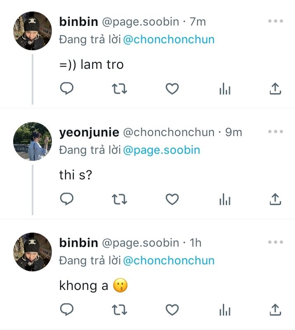Screen dimensions: 295x330
Task: Share the "=)) lam tro" tweet
Action: (275, 89)
